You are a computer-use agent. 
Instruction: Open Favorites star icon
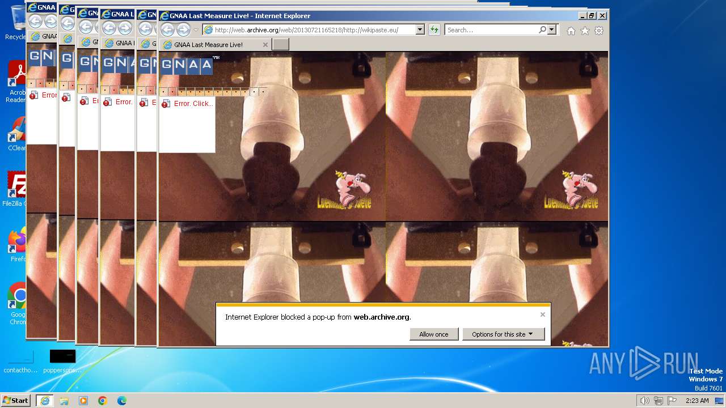(x=585, y=31)
